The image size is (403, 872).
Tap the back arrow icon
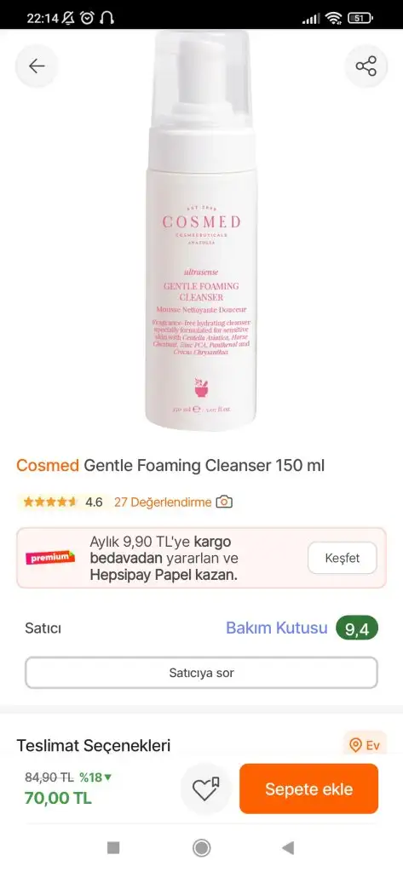[37, 66]
